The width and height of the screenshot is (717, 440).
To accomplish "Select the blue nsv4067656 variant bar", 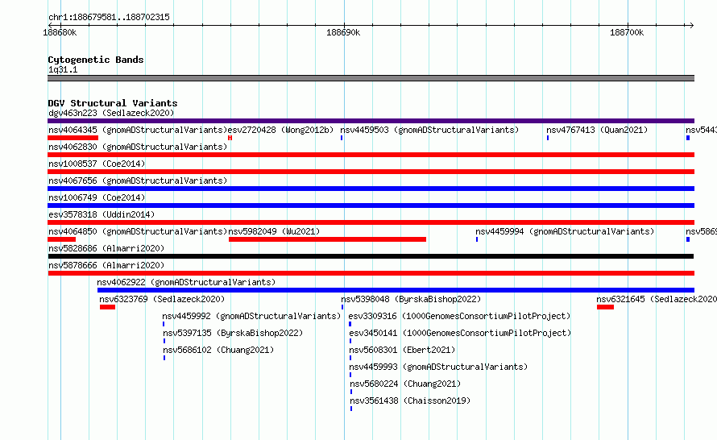I will coord(371,189).
